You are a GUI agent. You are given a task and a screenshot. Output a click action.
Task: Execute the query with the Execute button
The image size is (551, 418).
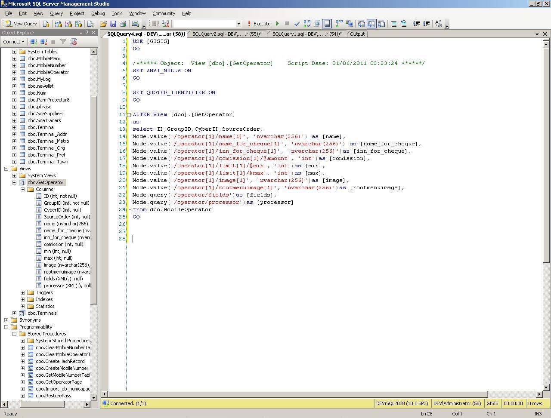click(258, 24)
